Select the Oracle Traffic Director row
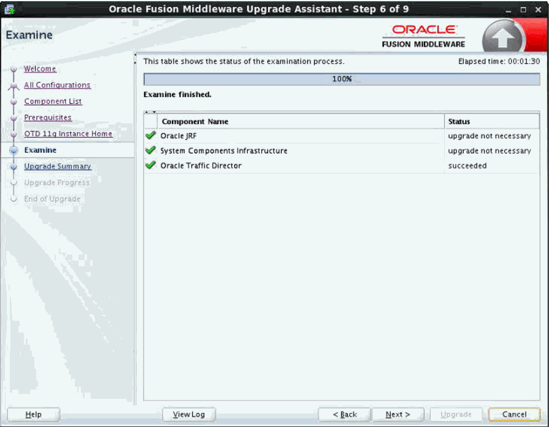Screen dimensions: 549x427 [342, 166]
